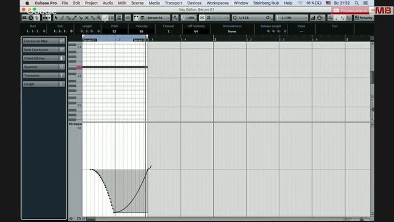This screenshot has height=222, width=394.
Task: Select the Zoom magnifier tool
Action: [x=98, y=18]
